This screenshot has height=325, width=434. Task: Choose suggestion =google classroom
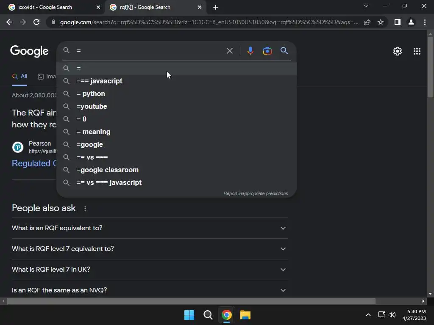pos(176,170)
